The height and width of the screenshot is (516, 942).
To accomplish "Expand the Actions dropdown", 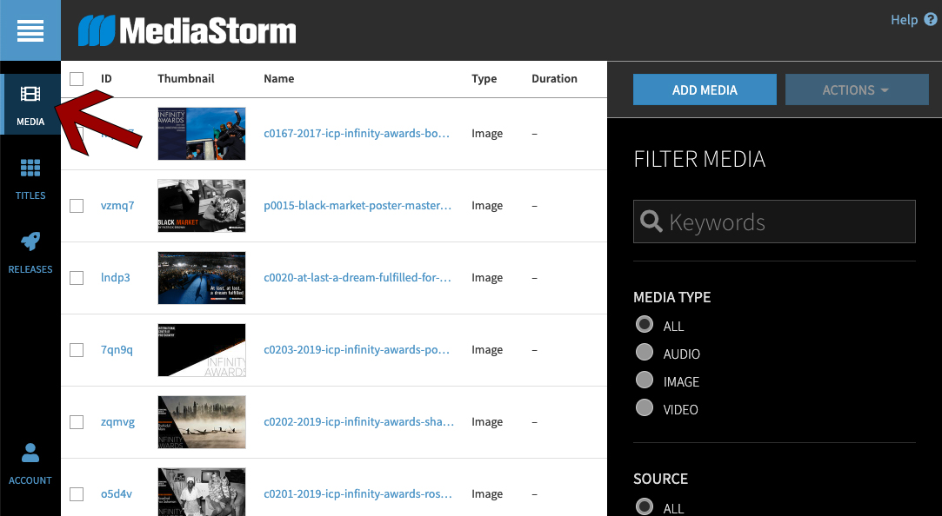I will tap(856, 89).
